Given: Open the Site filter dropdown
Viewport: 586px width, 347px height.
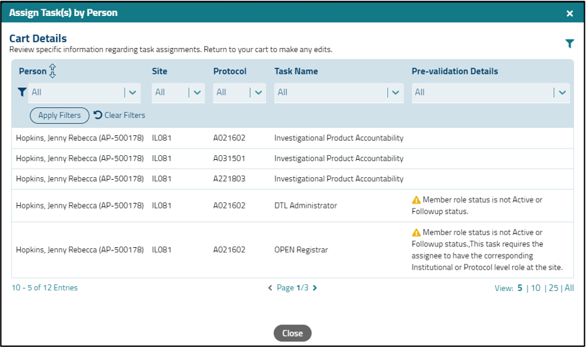Looking at the screenshot, I should coord(196,93).
